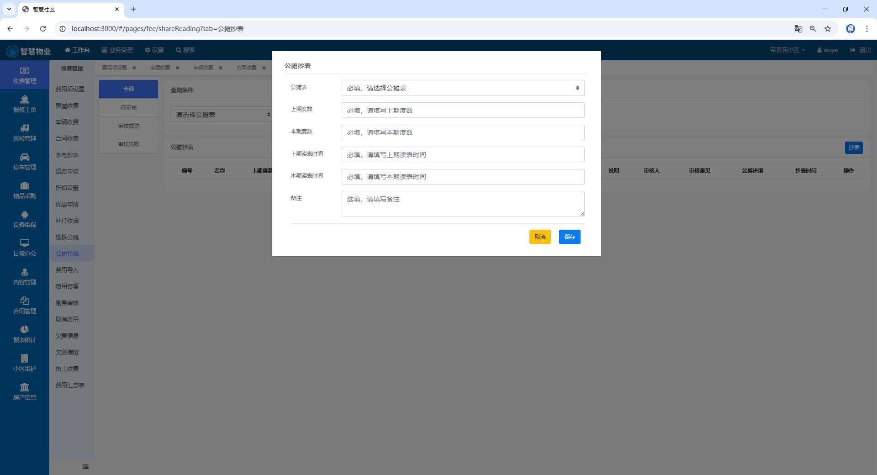877x475 pixels.
Task: Expand the 帝景苑小区 community dropdown
Action: tap(787, 50)
